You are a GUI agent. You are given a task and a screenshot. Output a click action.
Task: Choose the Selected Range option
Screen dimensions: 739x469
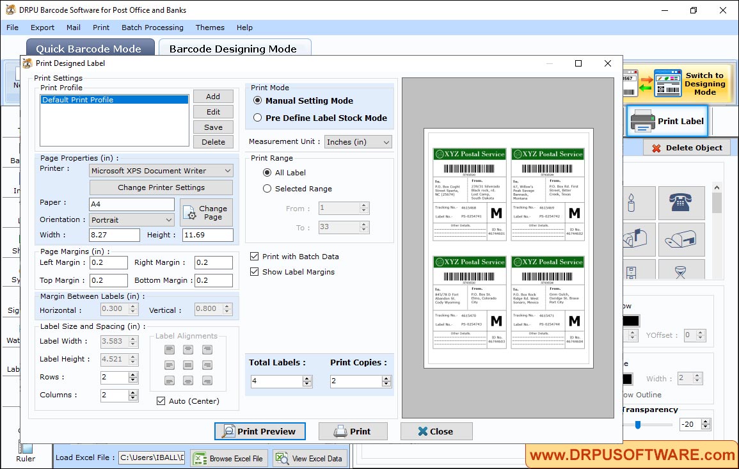[x=267, y=189]
